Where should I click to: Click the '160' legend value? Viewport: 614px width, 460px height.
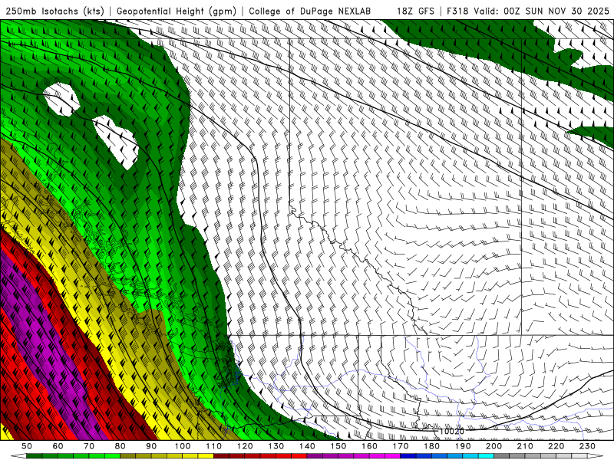click(369, 446)
